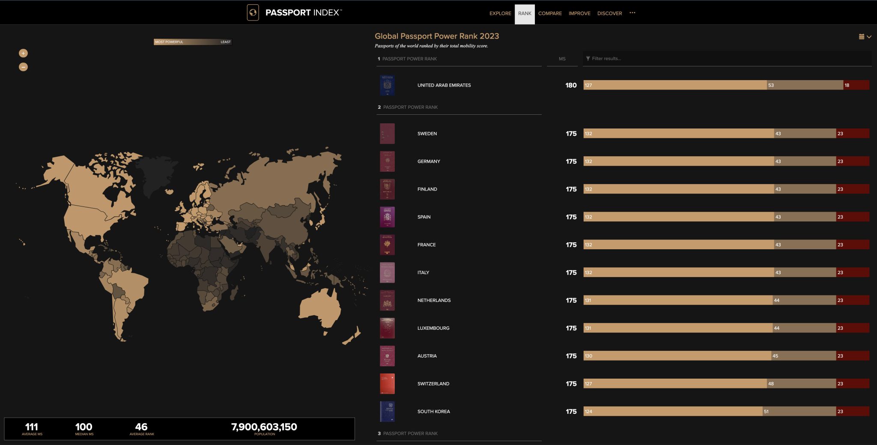This screenshot has width=877, height=445.
Task: Click the 46 Average Rank statistic
Action: 142,429
